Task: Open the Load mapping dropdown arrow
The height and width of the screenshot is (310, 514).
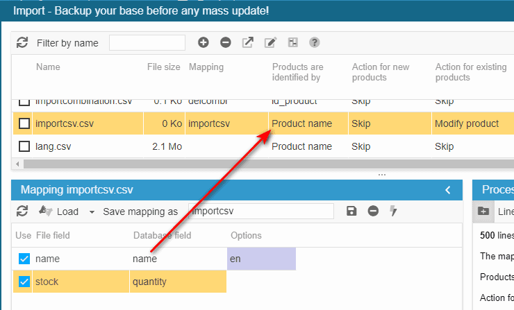Action: (91, 212)
